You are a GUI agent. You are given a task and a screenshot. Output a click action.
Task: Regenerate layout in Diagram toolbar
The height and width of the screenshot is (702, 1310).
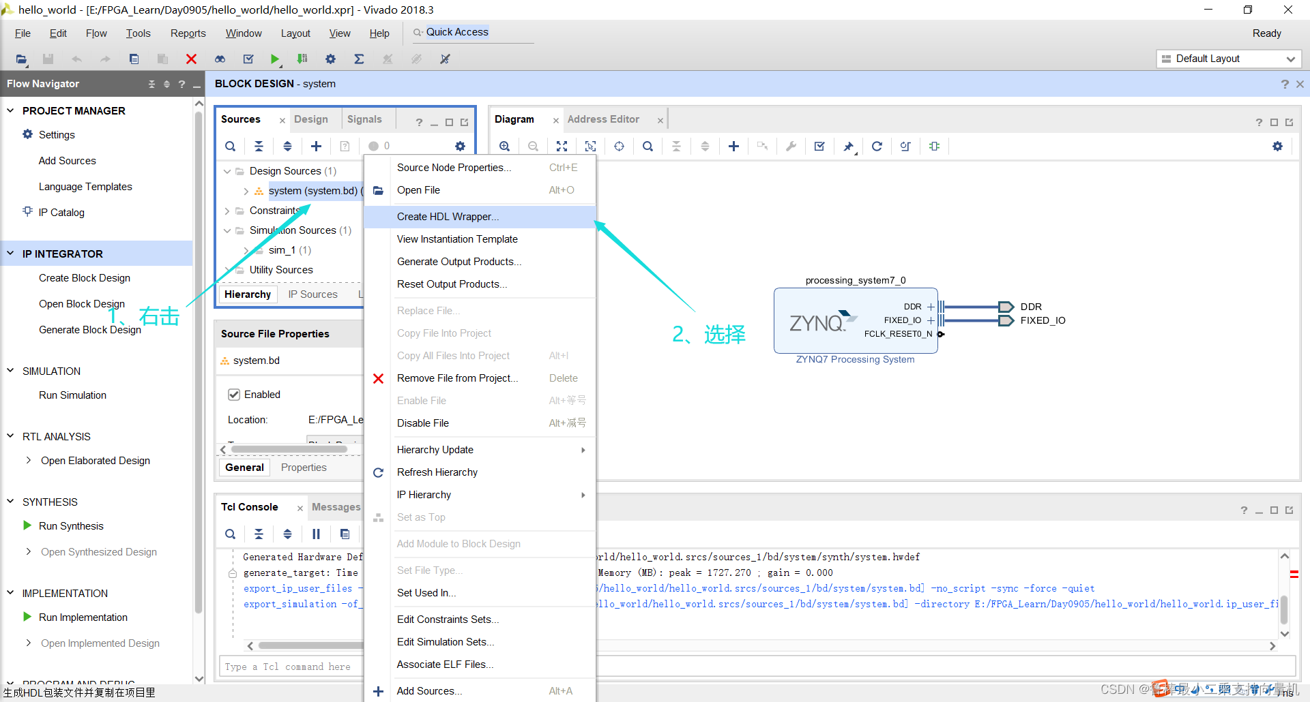coord(877,146)
